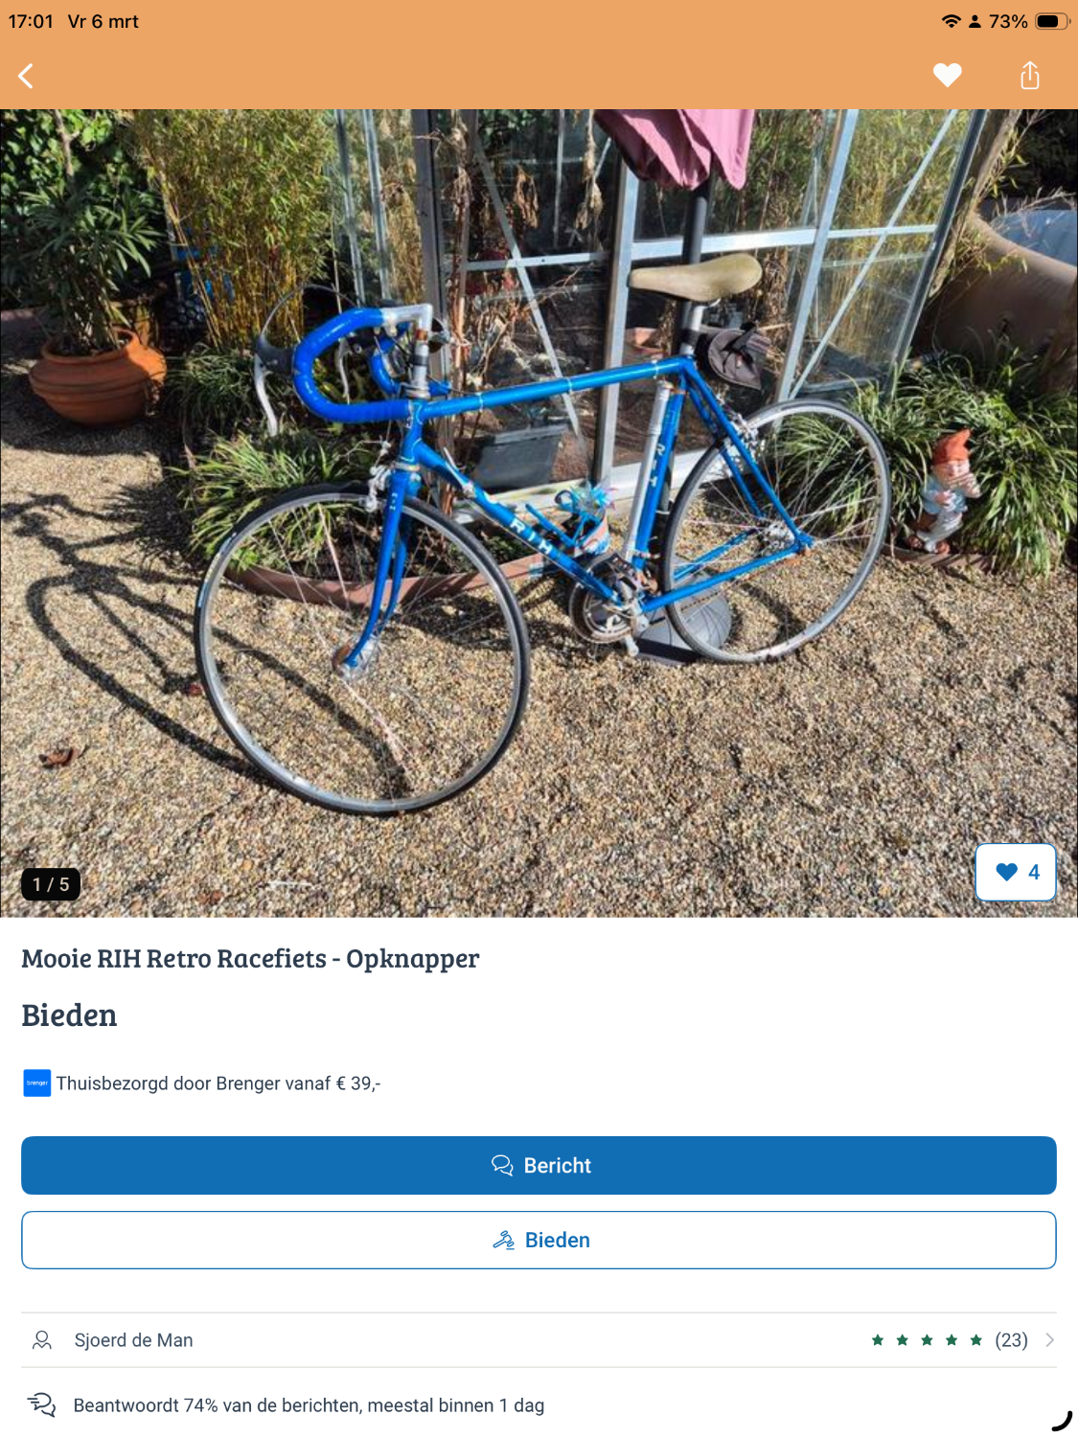Screen dimensions: 1078x1437
Task: Place a bid with the Bieden button
Action: tap(539, 1240)
